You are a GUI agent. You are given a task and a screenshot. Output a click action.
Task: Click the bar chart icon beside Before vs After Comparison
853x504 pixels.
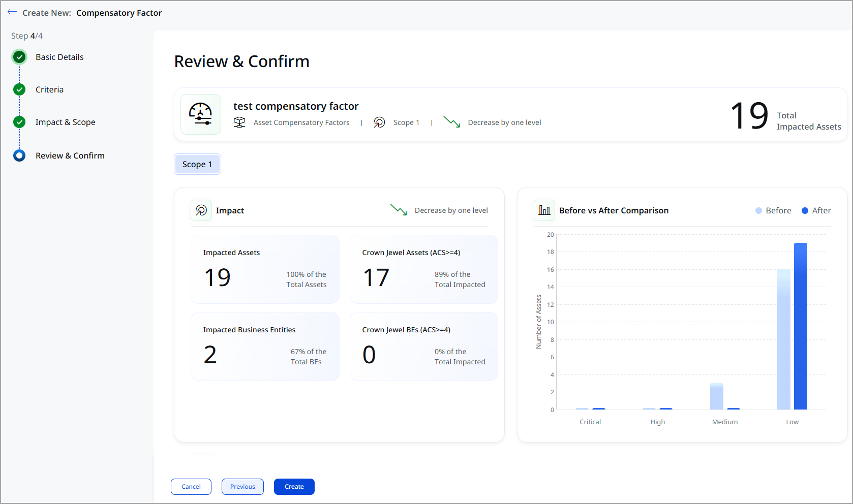pos(544,210)
